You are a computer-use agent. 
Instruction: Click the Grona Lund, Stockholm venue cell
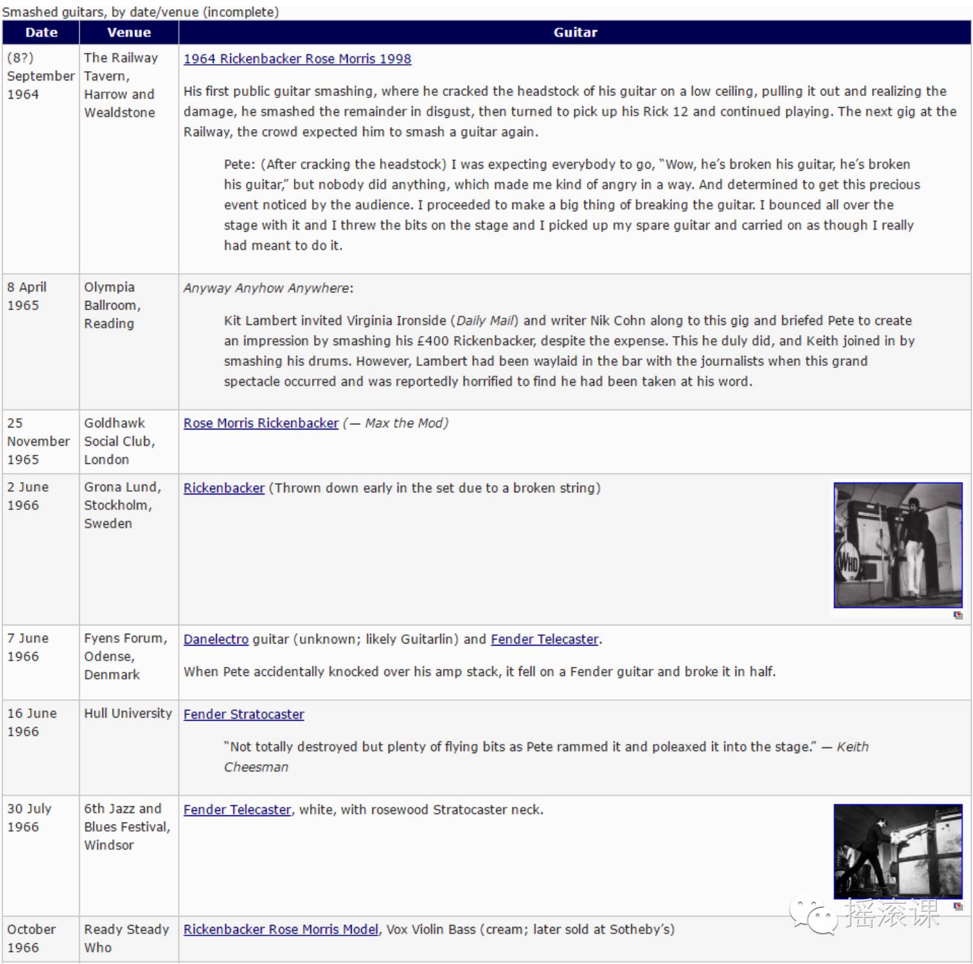(x=129, y=549)
